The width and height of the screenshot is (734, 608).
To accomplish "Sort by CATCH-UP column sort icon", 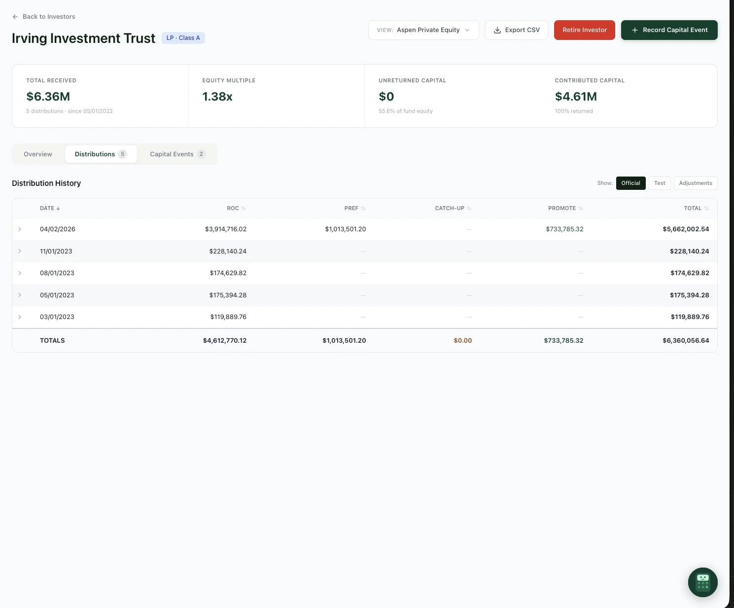I will pyautogui.click(x=469, y=209).
